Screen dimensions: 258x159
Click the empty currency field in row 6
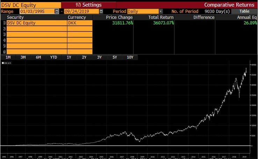click(80, 52)
